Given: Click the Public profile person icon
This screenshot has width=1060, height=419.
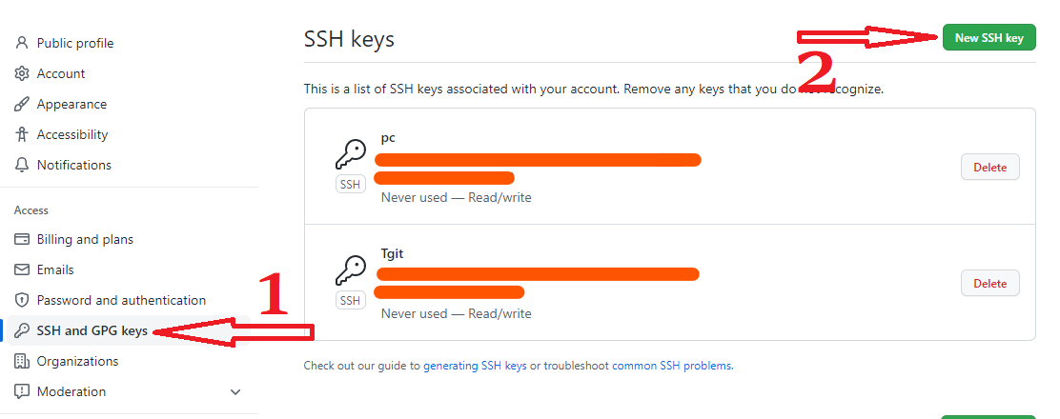Looking at the screenshot, I should (x=22, y=43).
